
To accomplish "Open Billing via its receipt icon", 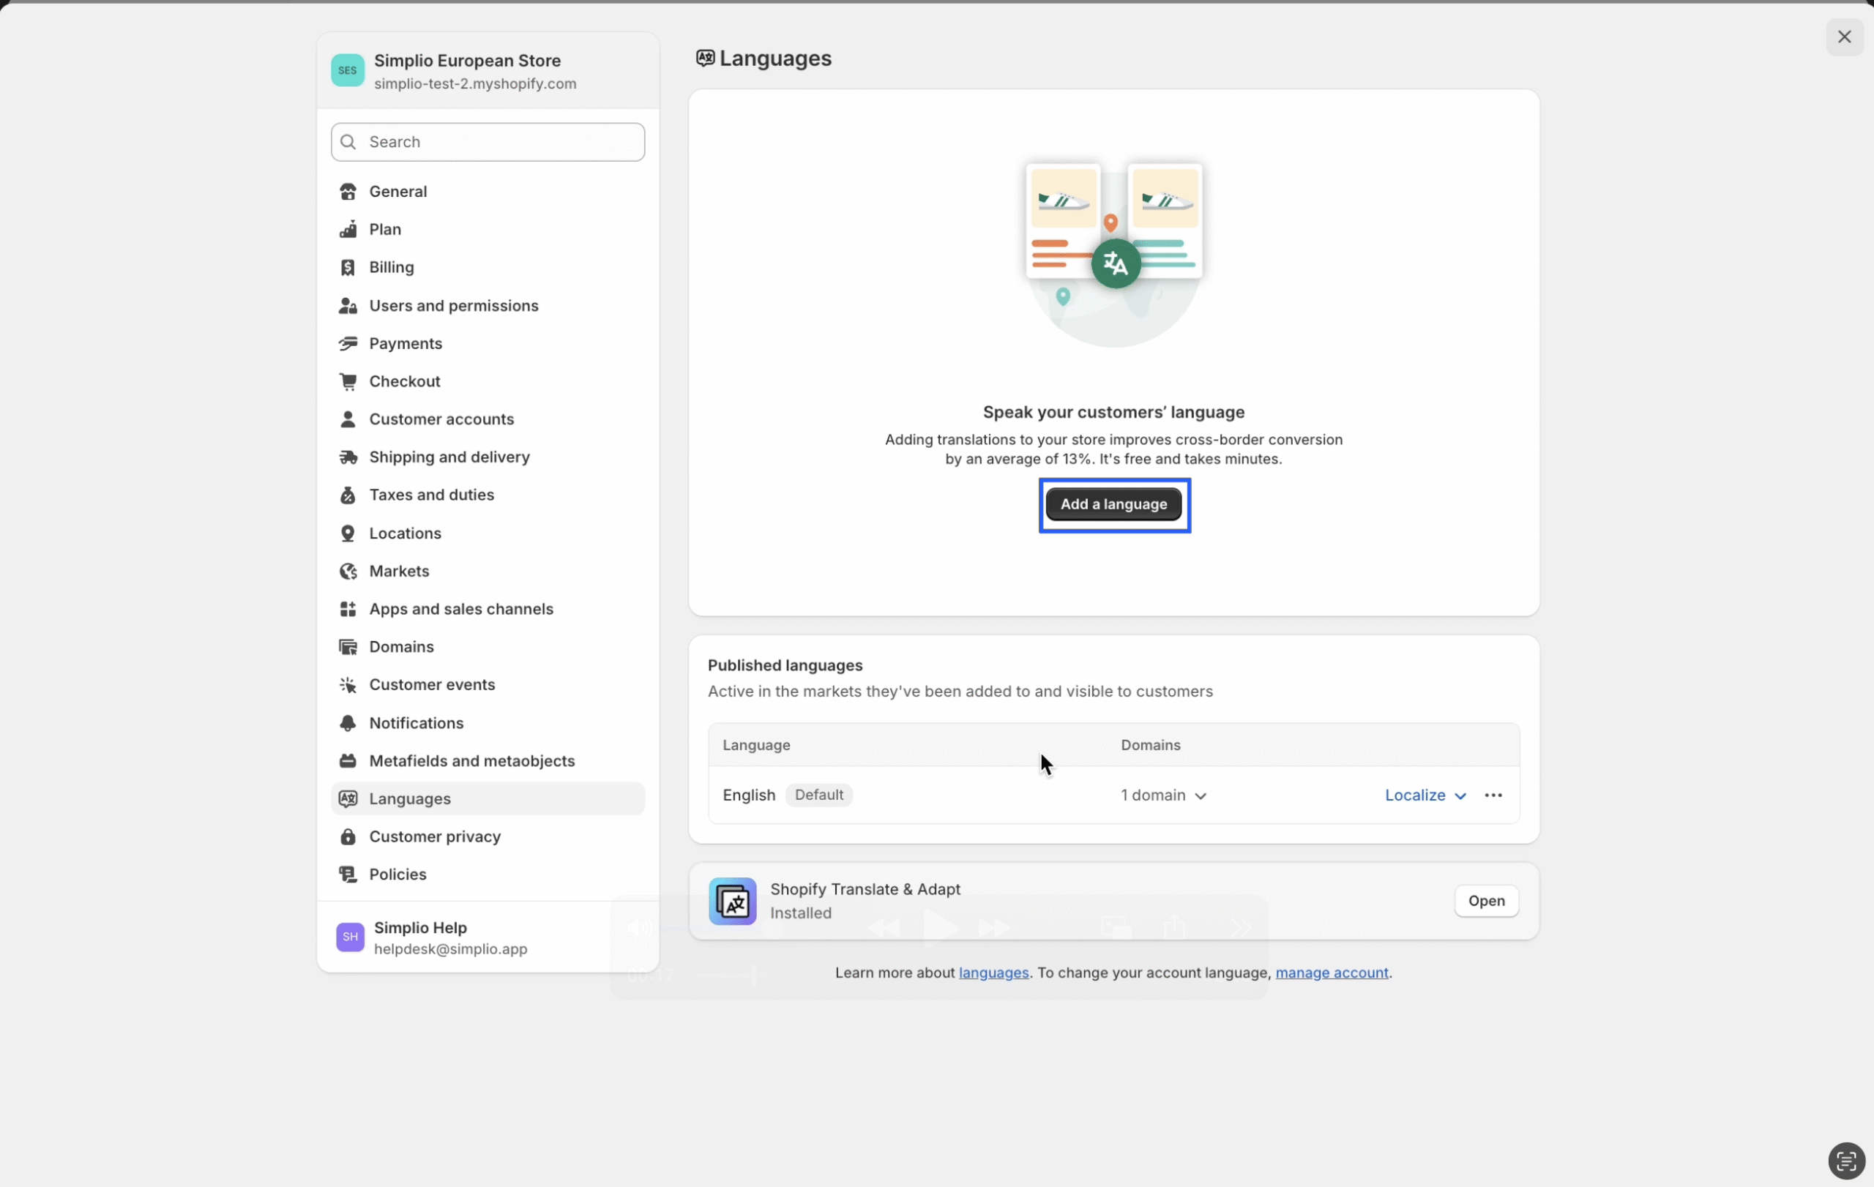I will pyautogui.click(x=348, y=268).
